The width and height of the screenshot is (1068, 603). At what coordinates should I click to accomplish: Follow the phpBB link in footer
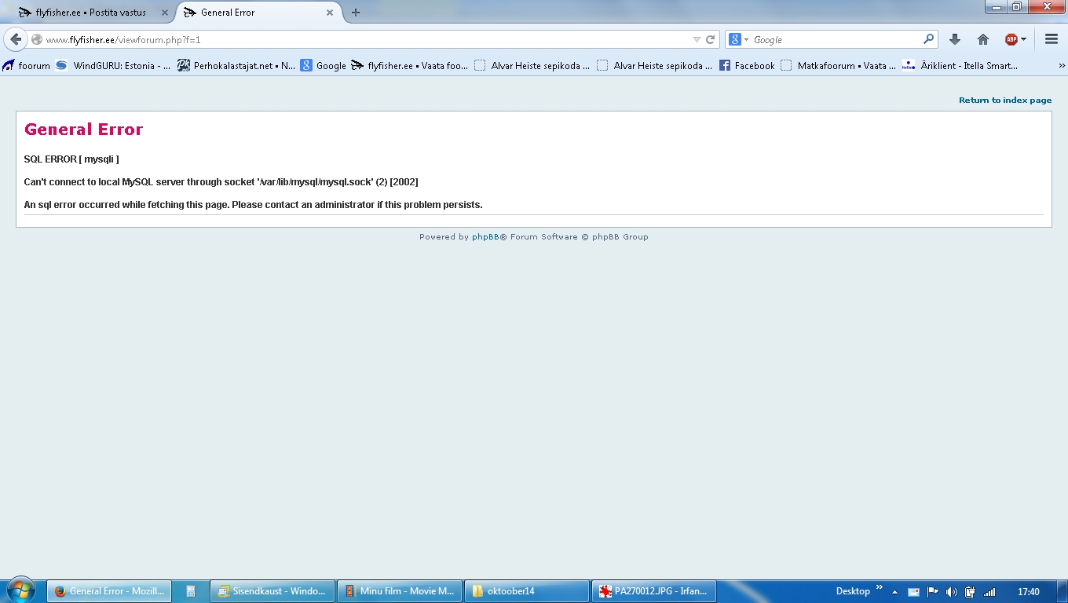point(485,237)
